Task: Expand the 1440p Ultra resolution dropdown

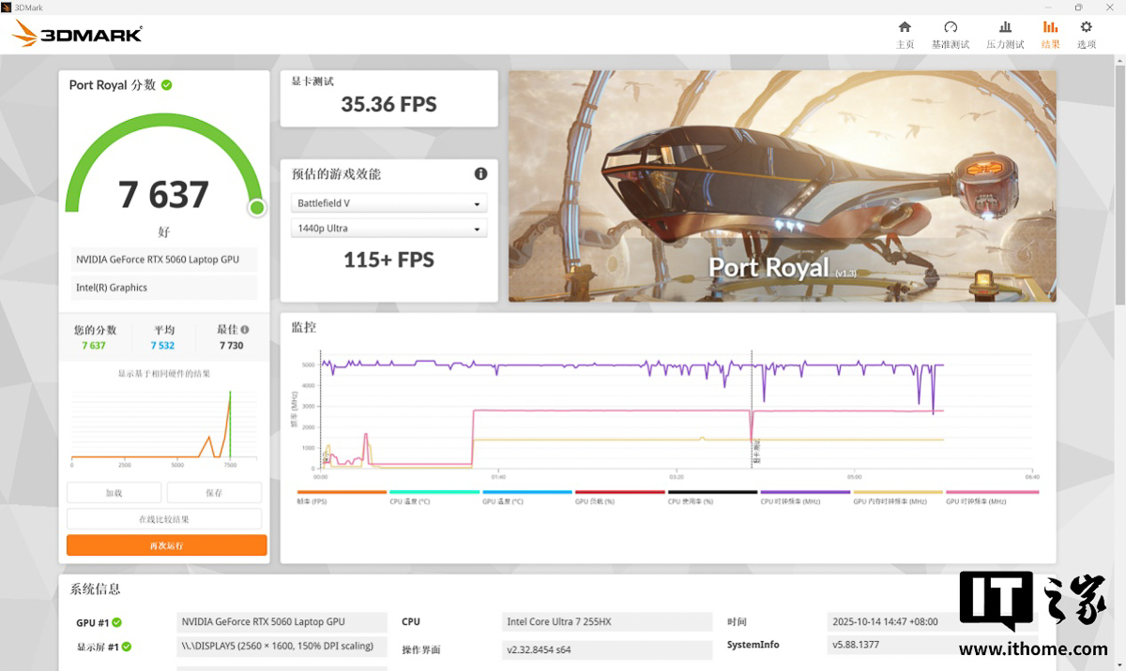Action: click(x=388, y=229)
